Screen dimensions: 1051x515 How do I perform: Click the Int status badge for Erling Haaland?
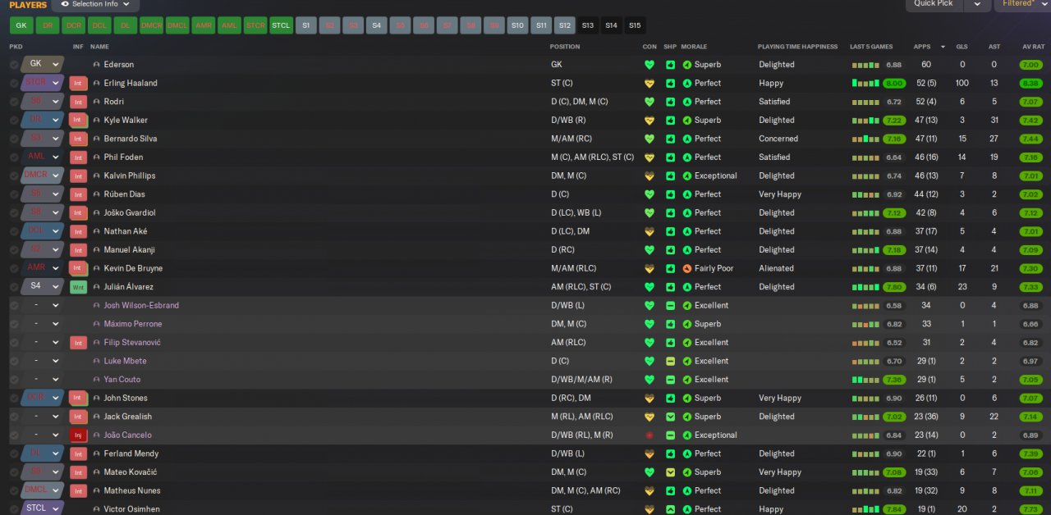tap(78, 83)
